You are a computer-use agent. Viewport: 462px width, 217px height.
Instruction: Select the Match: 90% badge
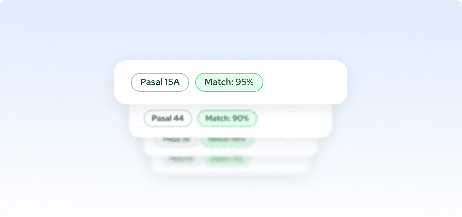(x=227, y=118)
